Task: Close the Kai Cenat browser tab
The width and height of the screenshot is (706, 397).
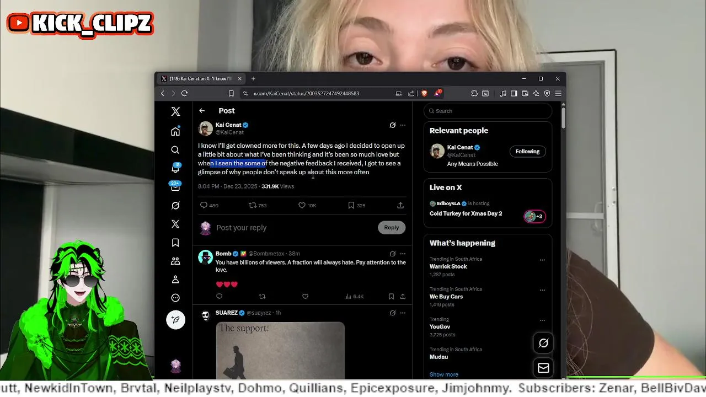Action: [x=239, y=79]
